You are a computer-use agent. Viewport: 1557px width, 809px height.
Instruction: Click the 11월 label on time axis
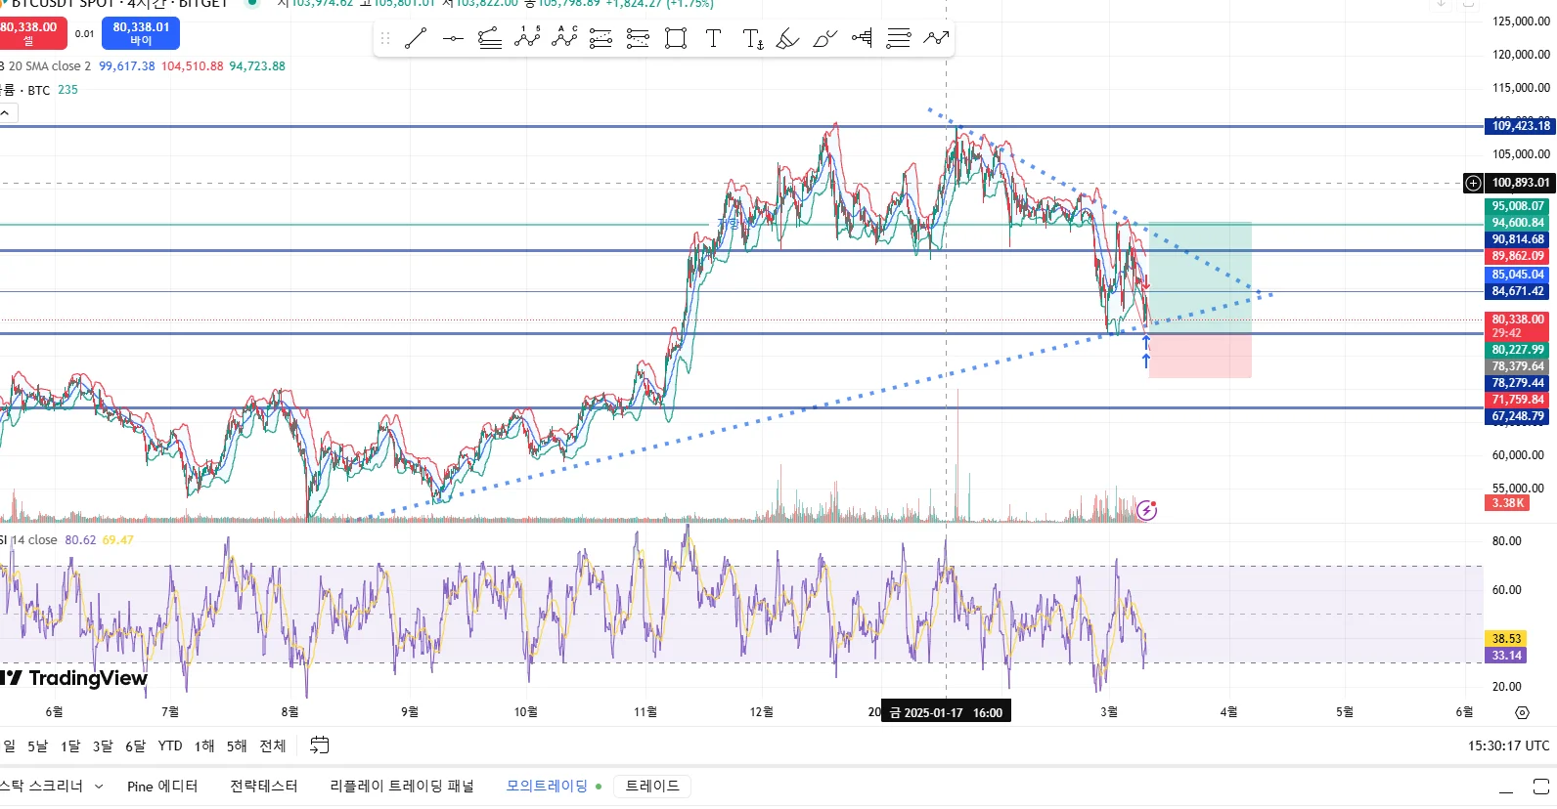point(645,712)
